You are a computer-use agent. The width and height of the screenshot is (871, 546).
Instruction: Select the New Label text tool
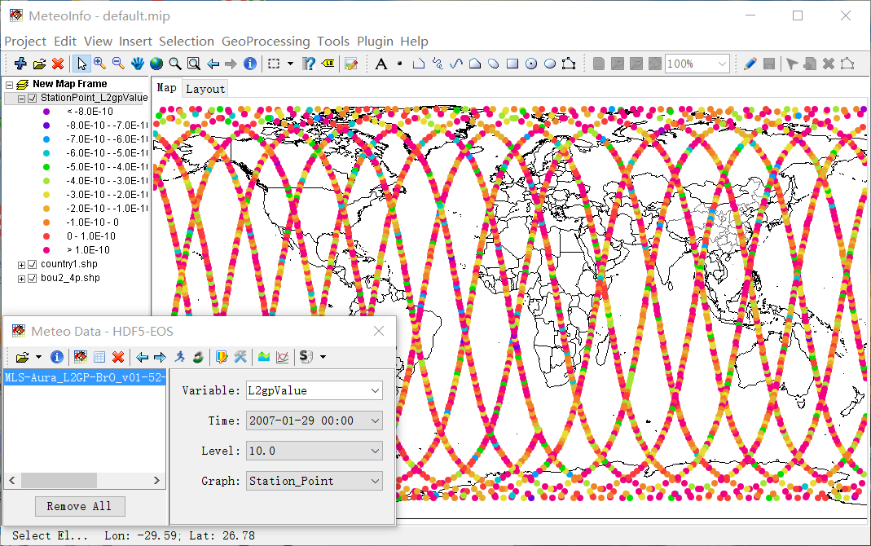click(381, 64)
